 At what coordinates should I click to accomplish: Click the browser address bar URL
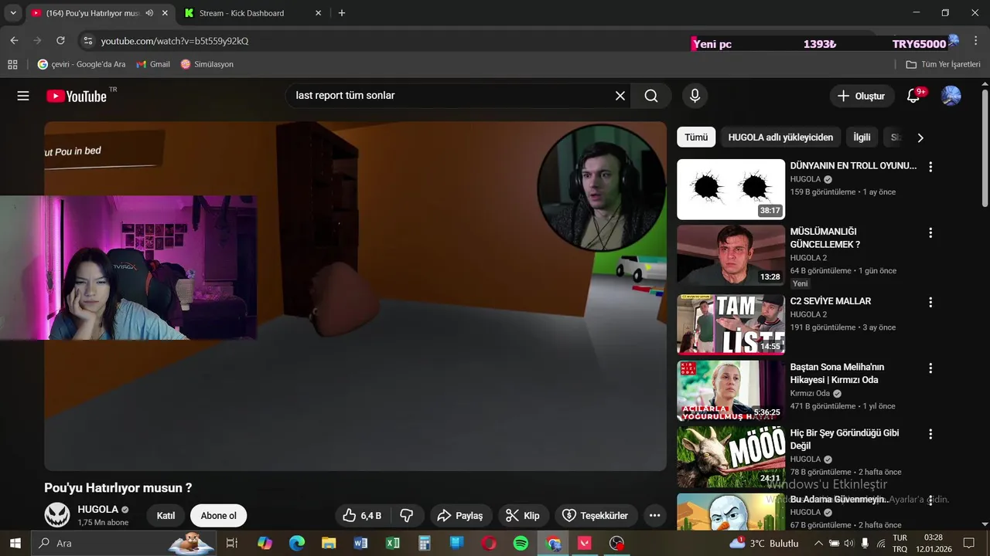coord(175,41)
